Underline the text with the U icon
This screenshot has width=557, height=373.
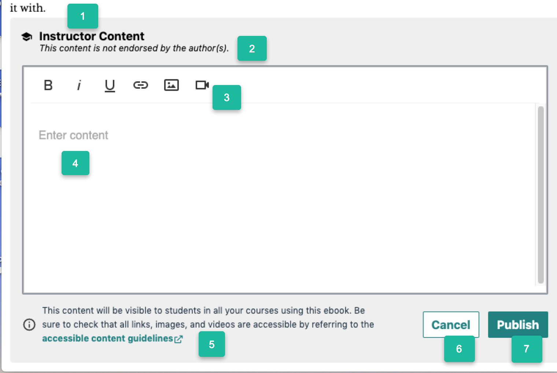point(110,85)
